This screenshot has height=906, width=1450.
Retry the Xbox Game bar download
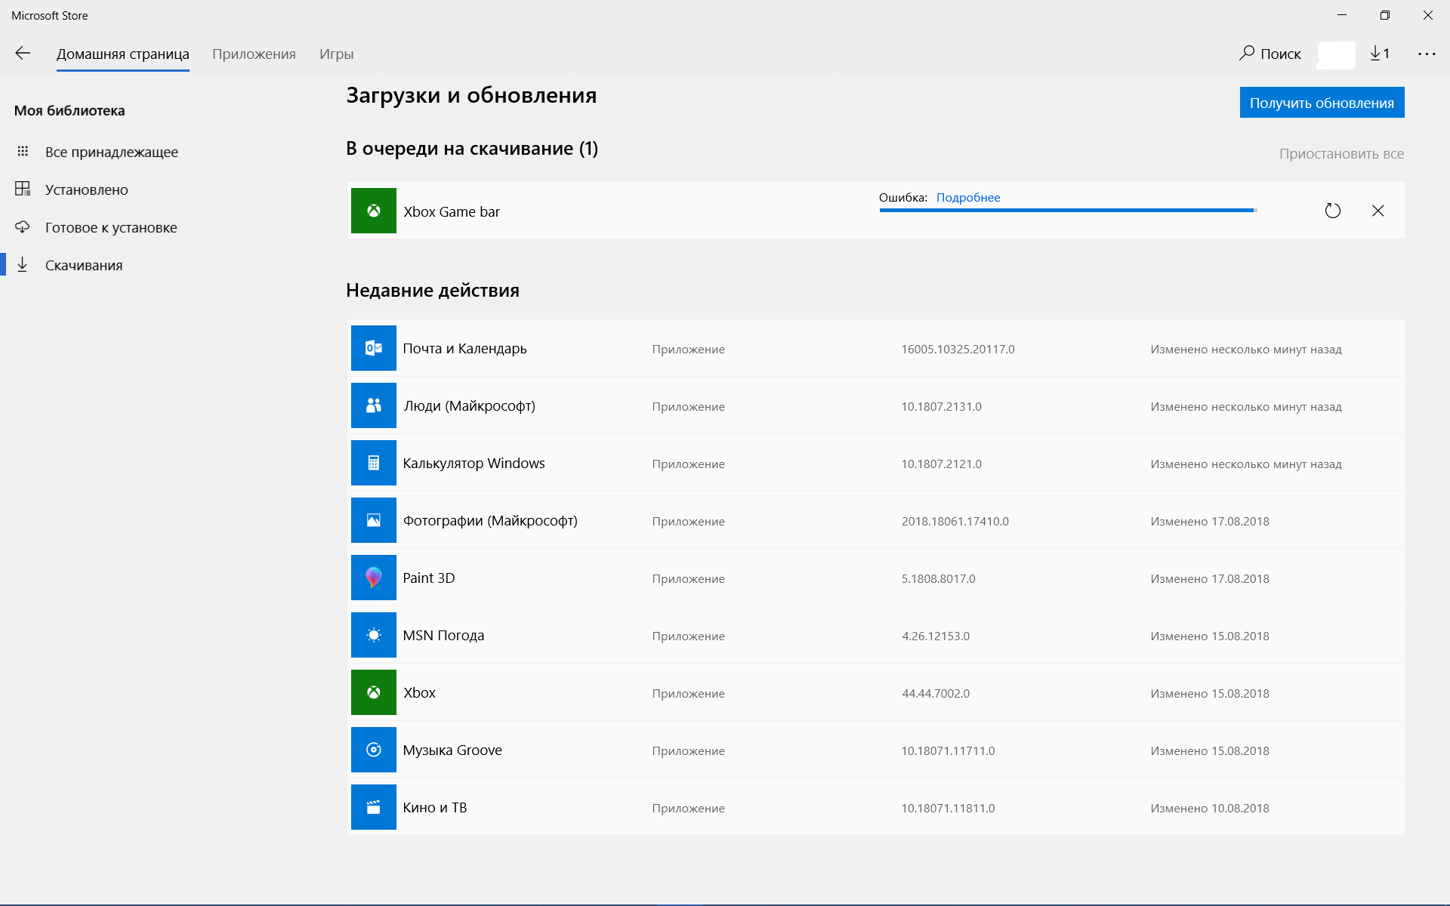tap(1333, 211)
